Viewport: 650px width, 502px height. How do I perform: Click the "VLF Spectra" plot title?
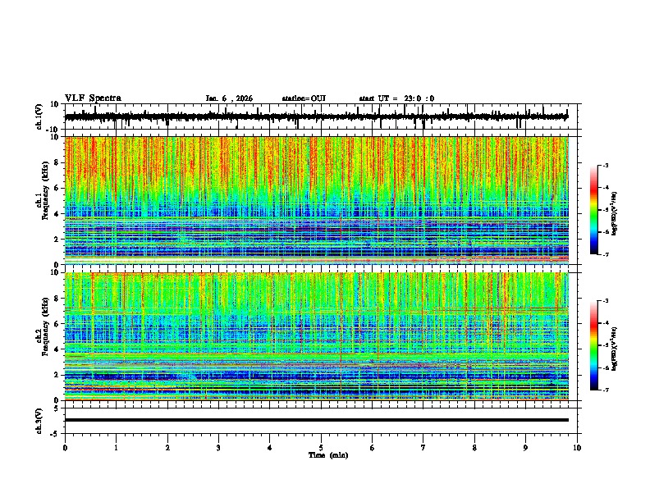point(93,98)
